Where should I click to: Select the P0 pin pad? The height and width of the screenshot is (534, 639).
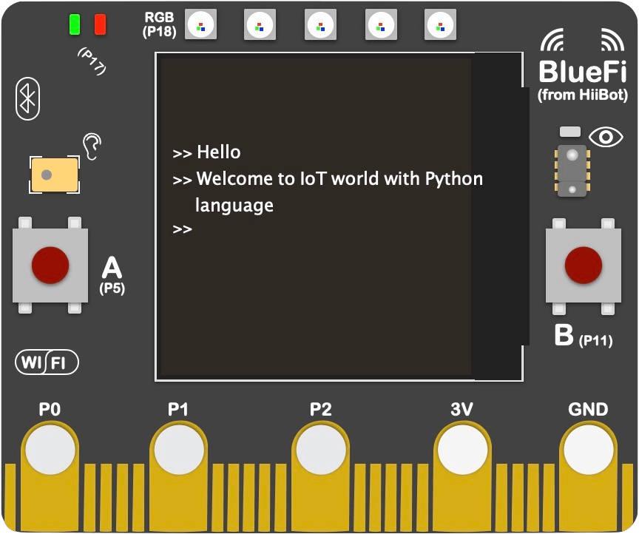pyautogui.click(x=49, y=447)
